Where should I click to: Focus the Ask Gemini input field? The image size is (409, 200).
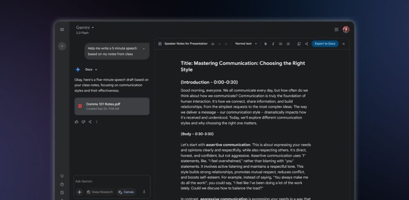pyautogui.click(x=112, y=181)
